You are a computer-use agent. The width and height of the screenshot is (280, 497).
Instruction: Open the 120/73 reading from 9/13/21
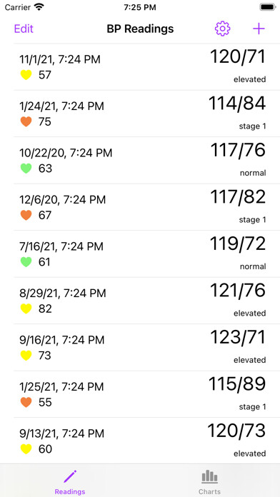tap(140, 441)
